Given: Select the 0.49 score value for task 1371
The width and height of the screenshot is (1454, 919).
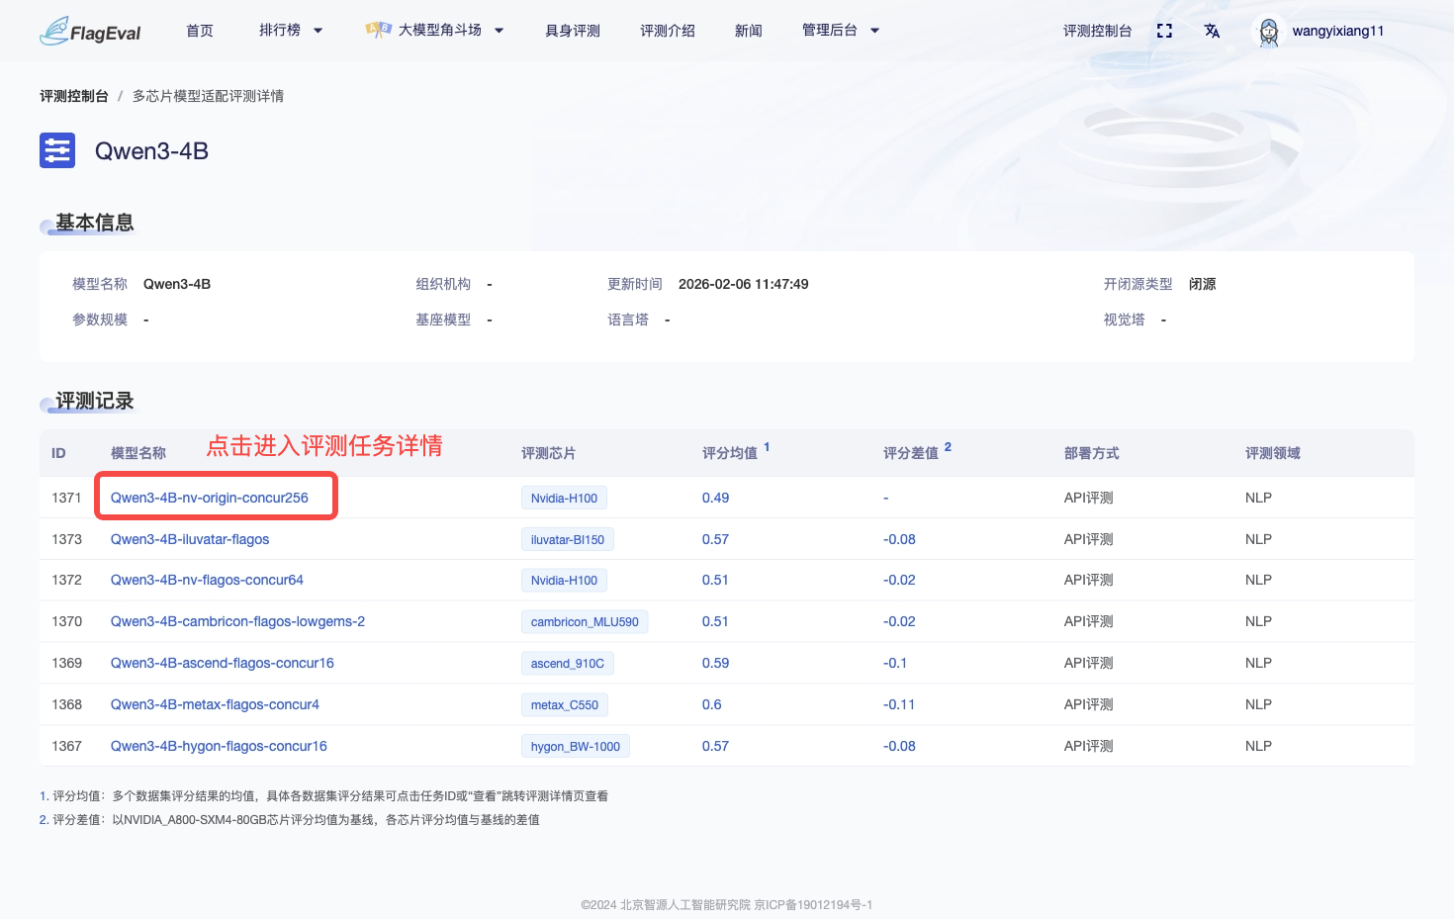Looking at the screenshot, I should point(716,498).
